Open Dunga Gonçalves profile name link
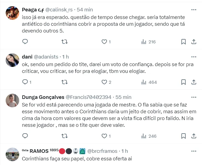 pos(43,97)
